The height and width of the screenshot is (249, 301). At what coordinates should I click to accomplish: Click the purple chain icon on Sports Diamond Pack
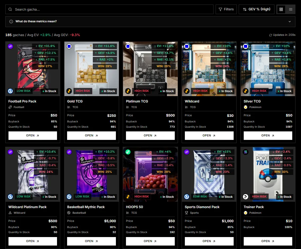click(x=187, y=152)
